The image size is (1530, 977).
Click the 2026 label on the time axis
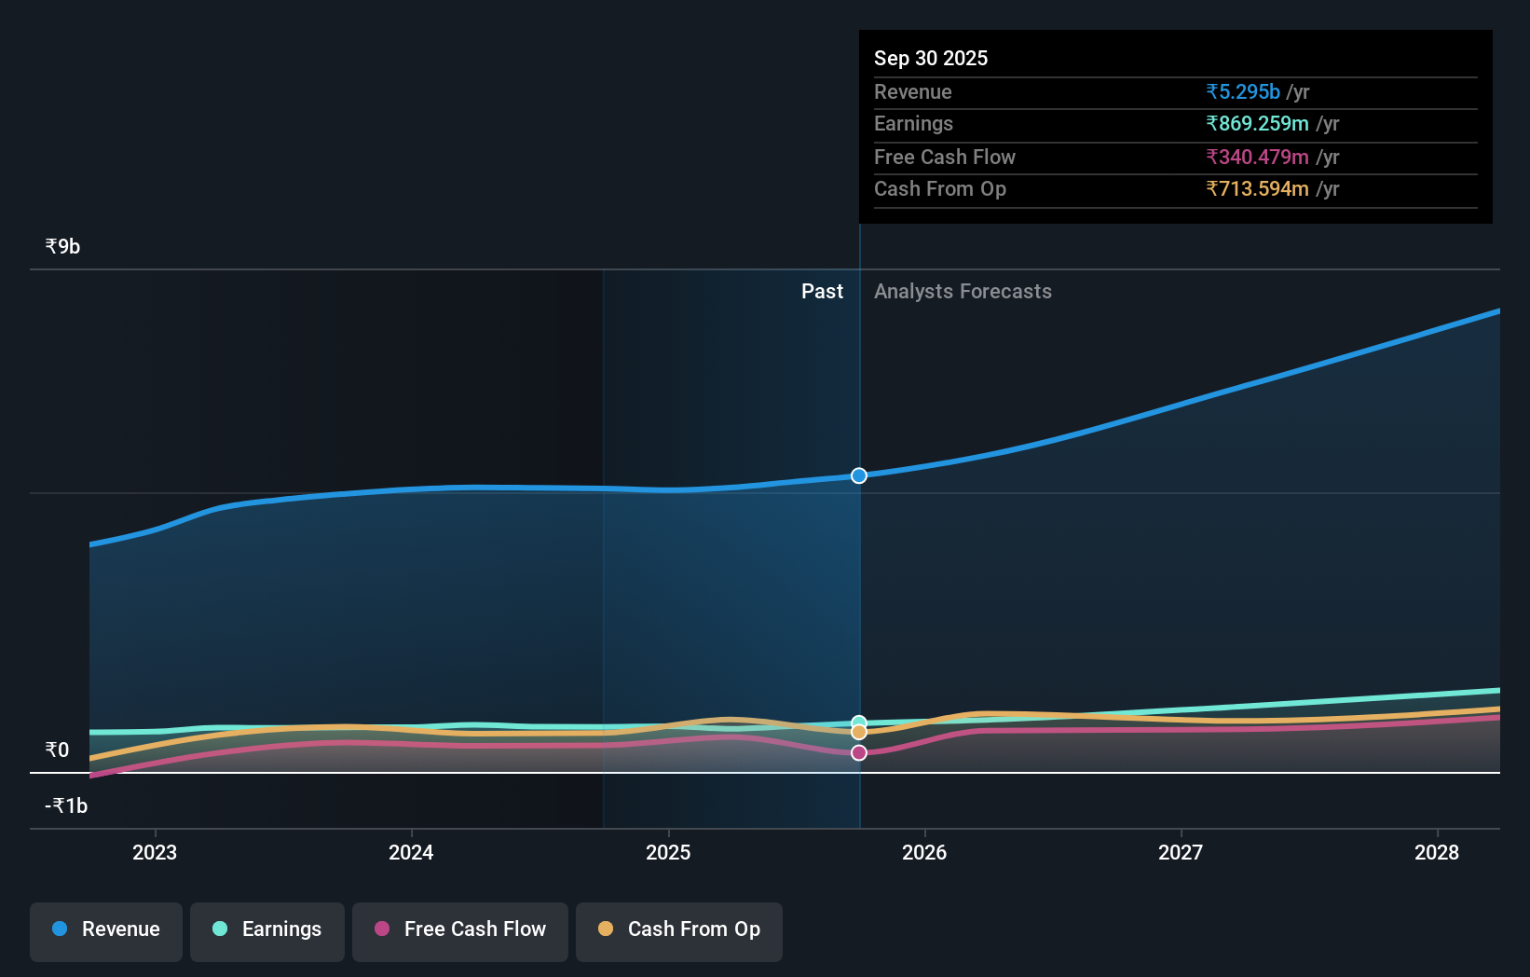point(923,852)
